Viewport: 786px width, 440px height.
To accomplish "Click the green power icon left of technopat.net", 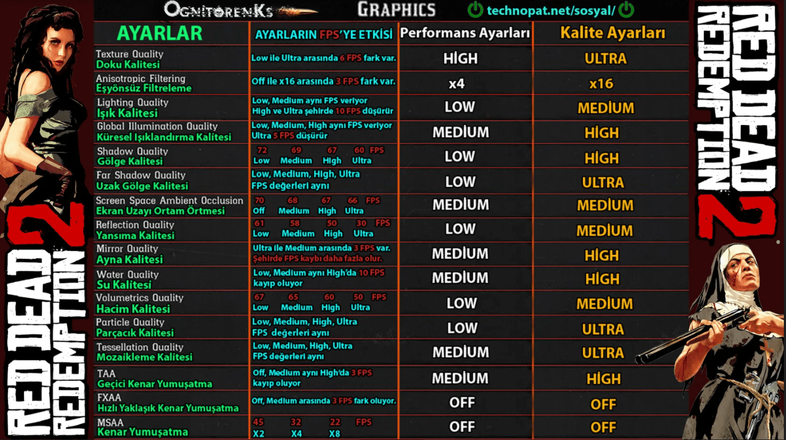I will point(475,10).
